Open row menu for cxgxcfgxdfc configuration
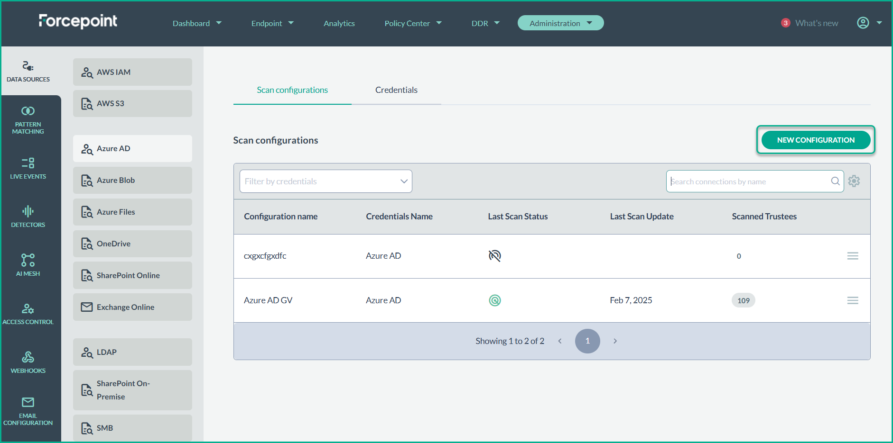This screenshot has height=443, width=893. pyautogui.click(x=853, y=256)
